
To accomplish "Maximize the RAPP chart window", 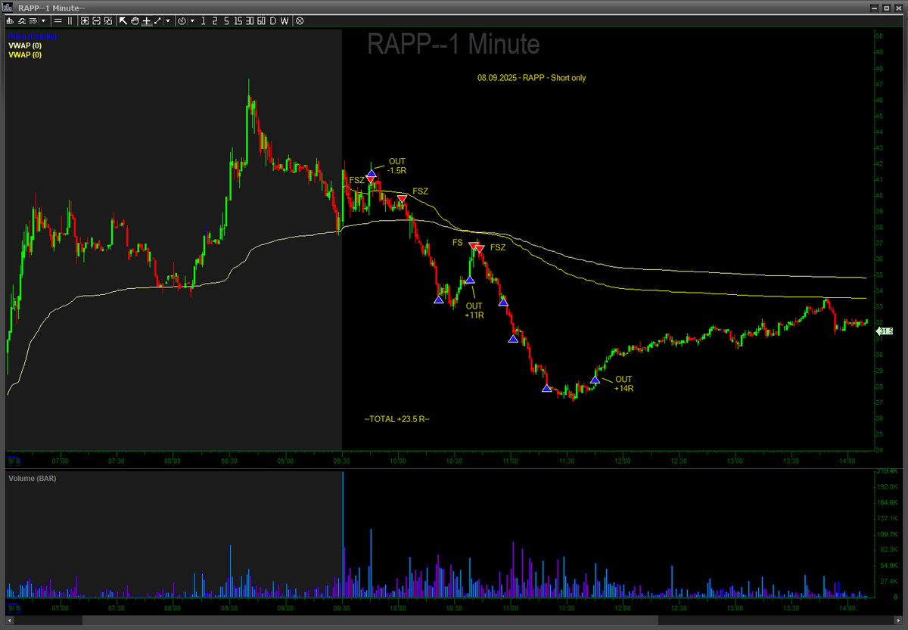I will pos(886,7).
